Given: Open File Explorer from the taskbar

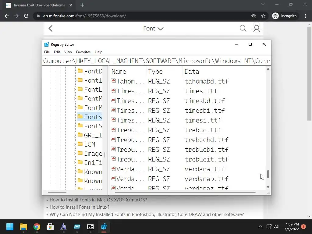Looking at the screenshot, I should coord(23,227).
